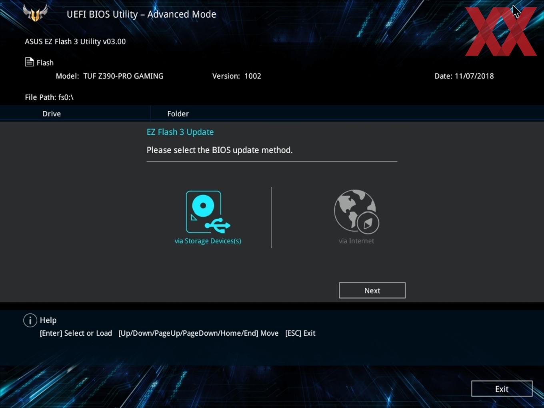Click the TUF logo emblem
Image resolution: width=544 pixels, height=408 pixels.
coord(36,14)
